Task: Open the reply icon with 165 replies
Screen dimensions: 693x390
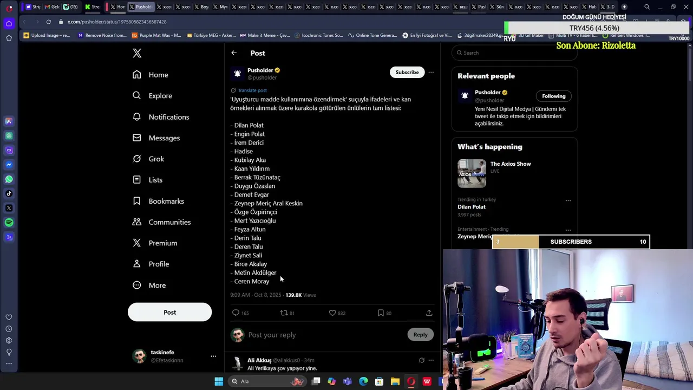Action: [x=236, y=313]
